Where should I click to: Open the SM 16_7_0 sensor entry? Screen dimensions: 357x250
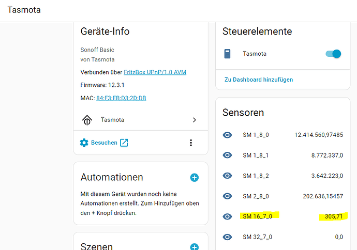pos(282,216)
